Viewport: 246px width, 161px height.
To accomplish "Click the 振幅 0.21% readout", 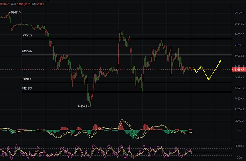I will click(38, 4).
